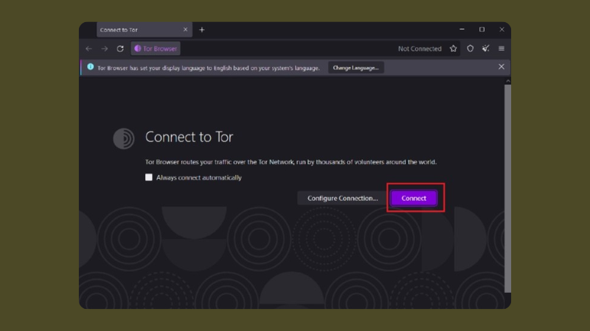
Task: Reload the current page
Action: (x=120, y=49)
